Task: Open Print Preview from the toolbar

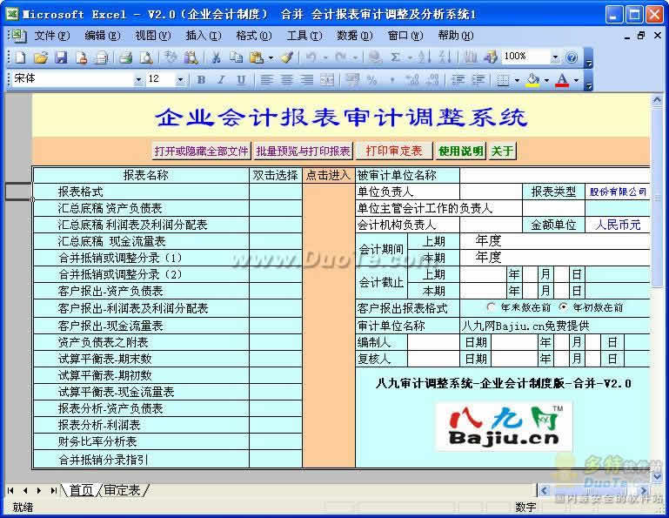Action: click(146, 57)
